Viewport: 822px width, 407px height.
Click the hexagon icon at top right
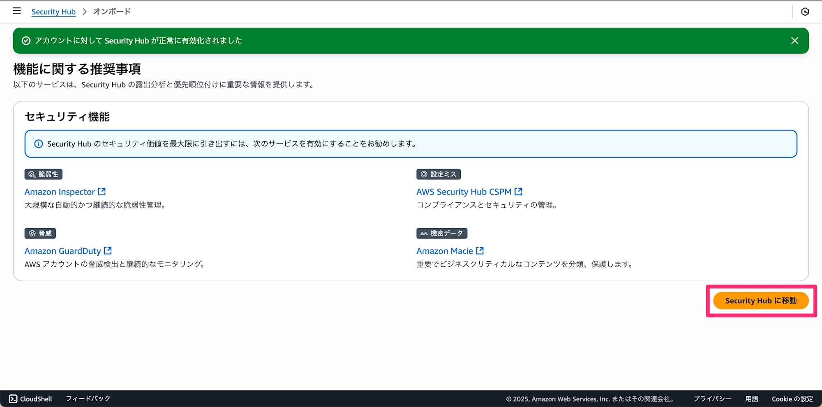(805, 11)
